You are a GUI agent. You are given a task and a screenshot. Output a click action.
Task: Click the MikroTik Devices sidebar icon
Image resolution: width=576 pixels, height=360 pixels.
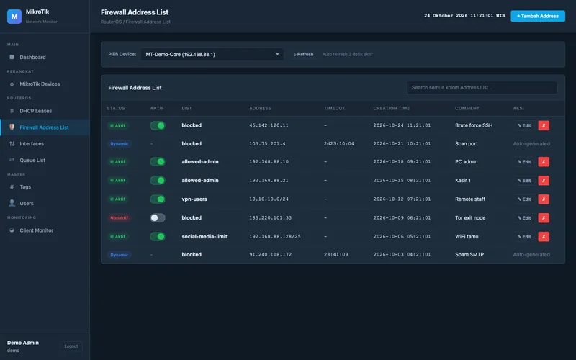(12, 84)
